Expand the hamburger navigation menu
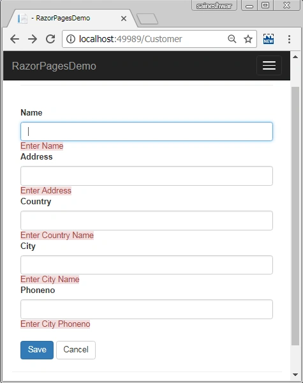Screen dimensions: 303x383 click(269, 65)
